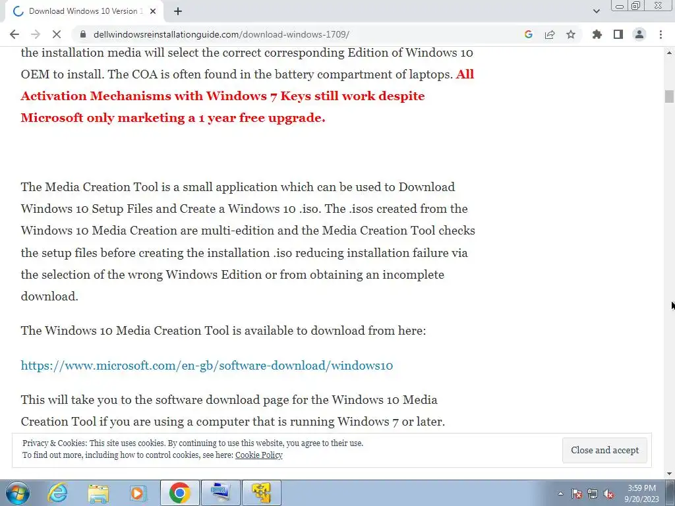Image resolution: width=675 pixels, height=506 pixels.
Task: Toggle the browser side panel
Action: (618, 34)
